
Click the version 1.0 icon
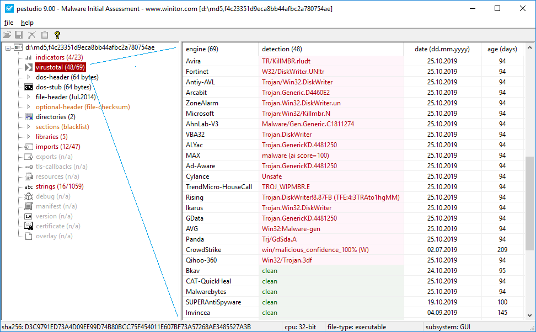click(29, 216)
